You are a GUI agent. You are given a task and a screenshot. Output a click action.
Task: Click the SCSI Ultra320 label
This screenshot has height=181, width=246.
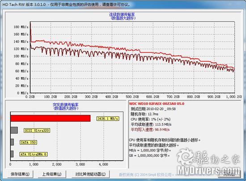pos(37,130)
